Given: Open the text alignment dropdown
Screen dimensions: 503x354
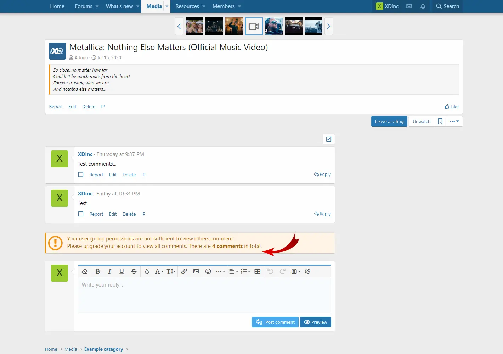Looking at the screenshot, I should pos(233,271).
